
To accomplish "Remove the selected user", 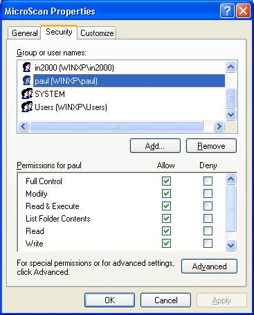I will point(211,146).
